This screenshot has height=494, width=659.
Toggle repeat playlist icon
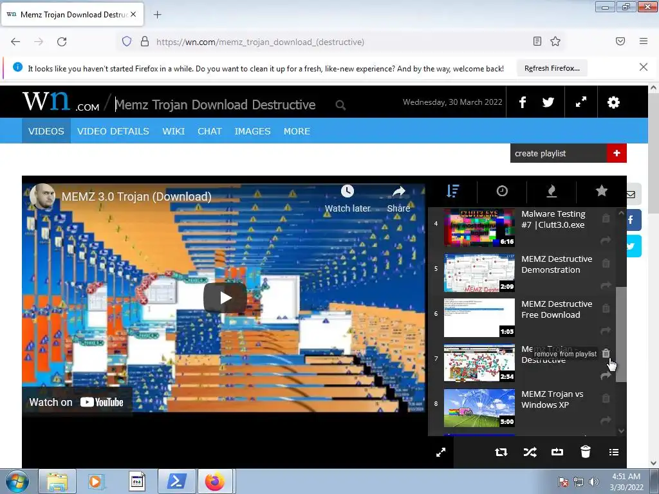(501, 452)
